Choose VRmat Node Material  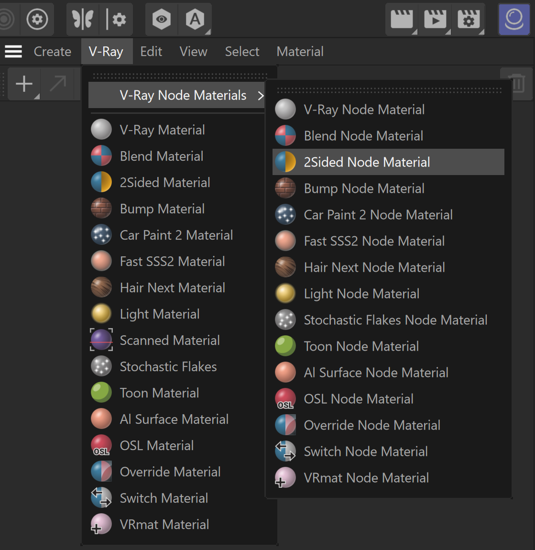[388, 478]
